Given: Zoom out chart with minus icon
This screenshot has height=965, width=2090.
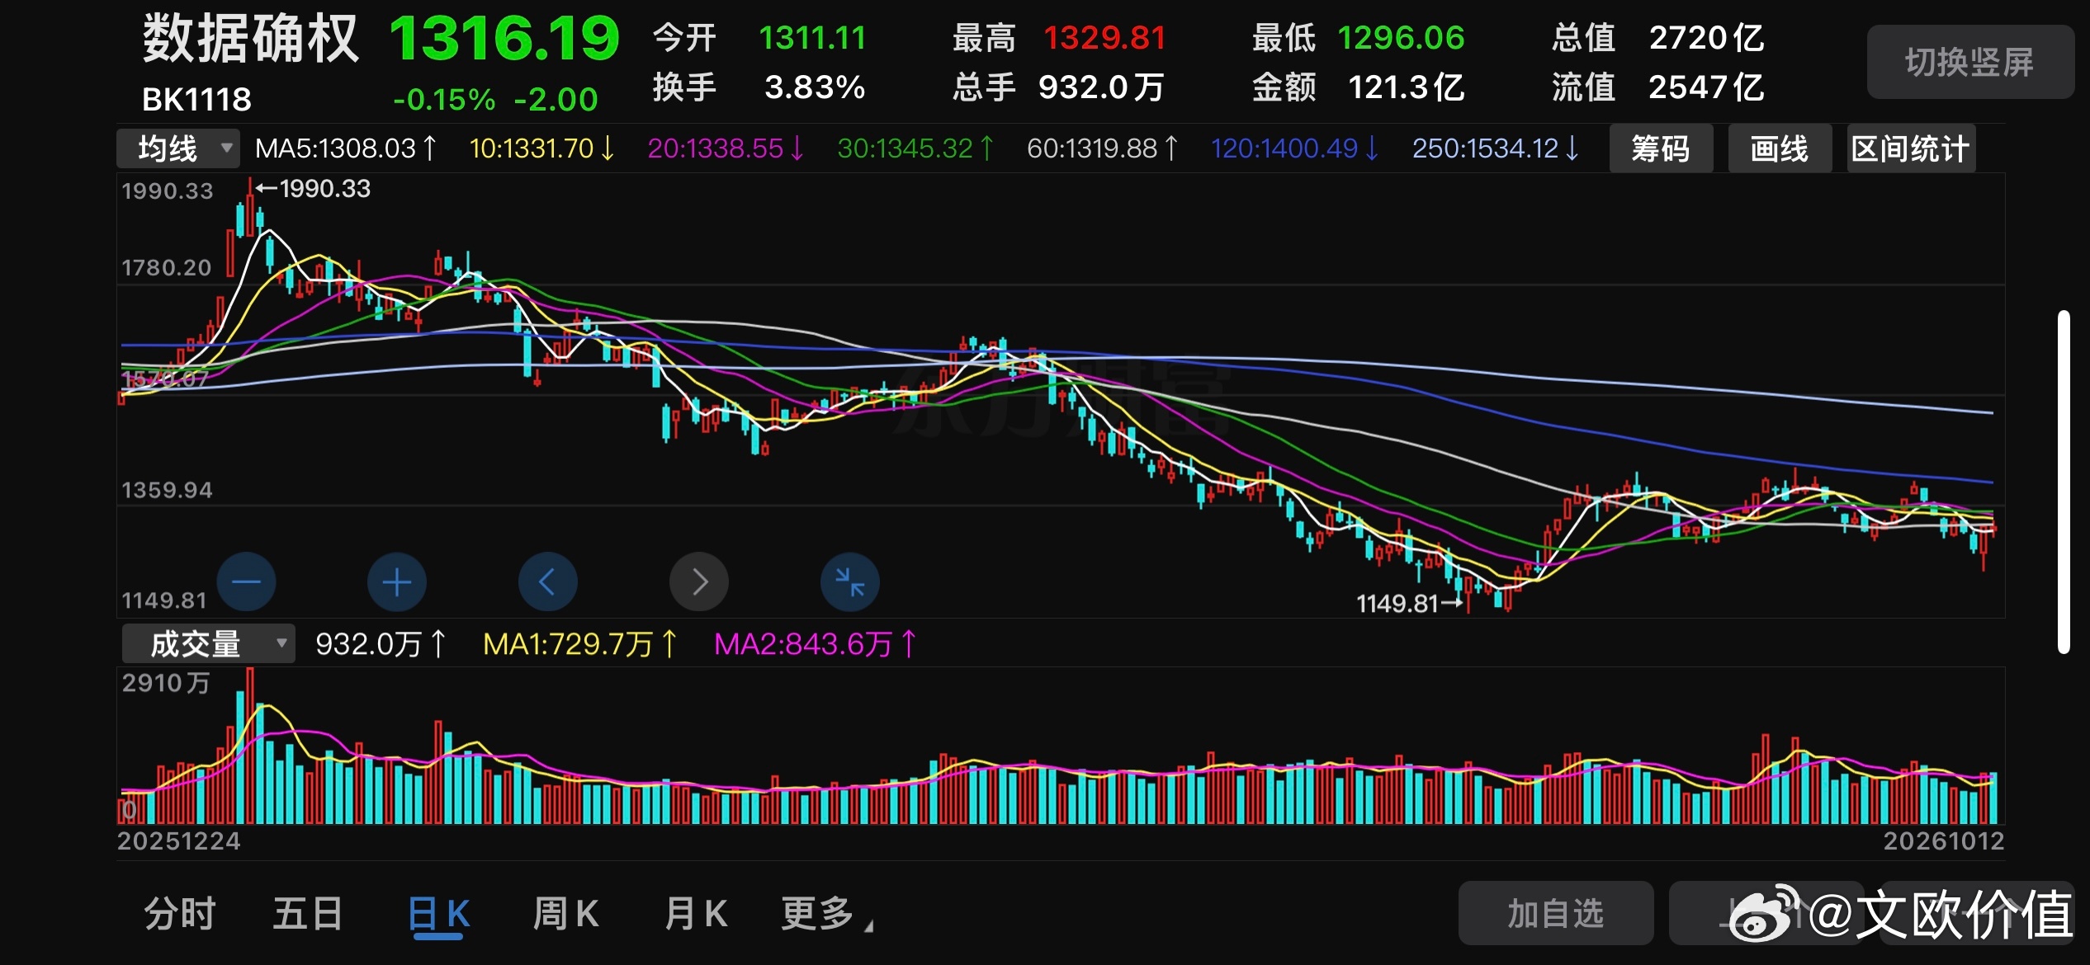Looking at the screenshot, I should coord(246,582).
